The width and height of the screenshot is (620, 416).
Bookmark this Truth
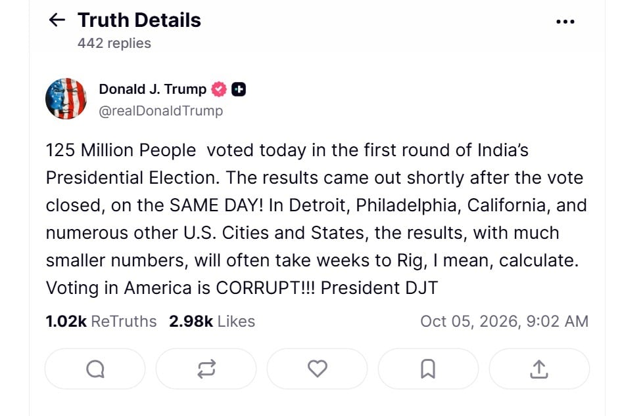428,369
